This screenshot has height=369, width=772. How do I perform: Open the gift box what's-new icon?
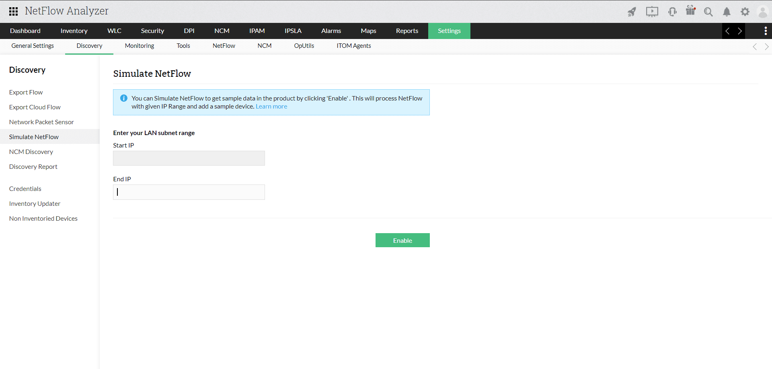(691, 10)
